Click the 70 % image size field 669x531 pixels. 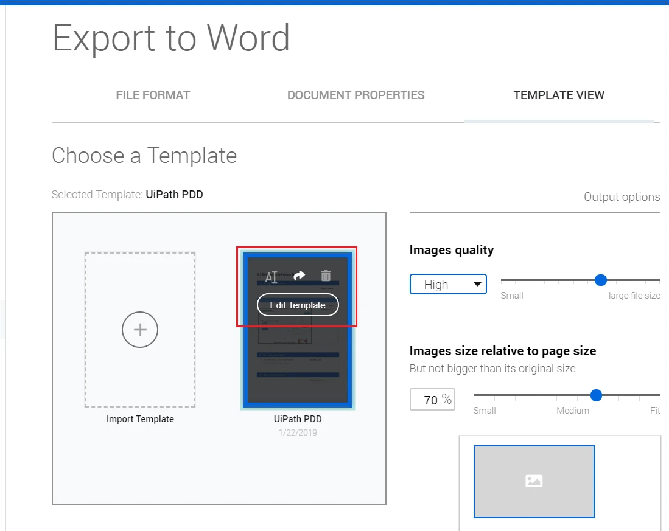432,400
